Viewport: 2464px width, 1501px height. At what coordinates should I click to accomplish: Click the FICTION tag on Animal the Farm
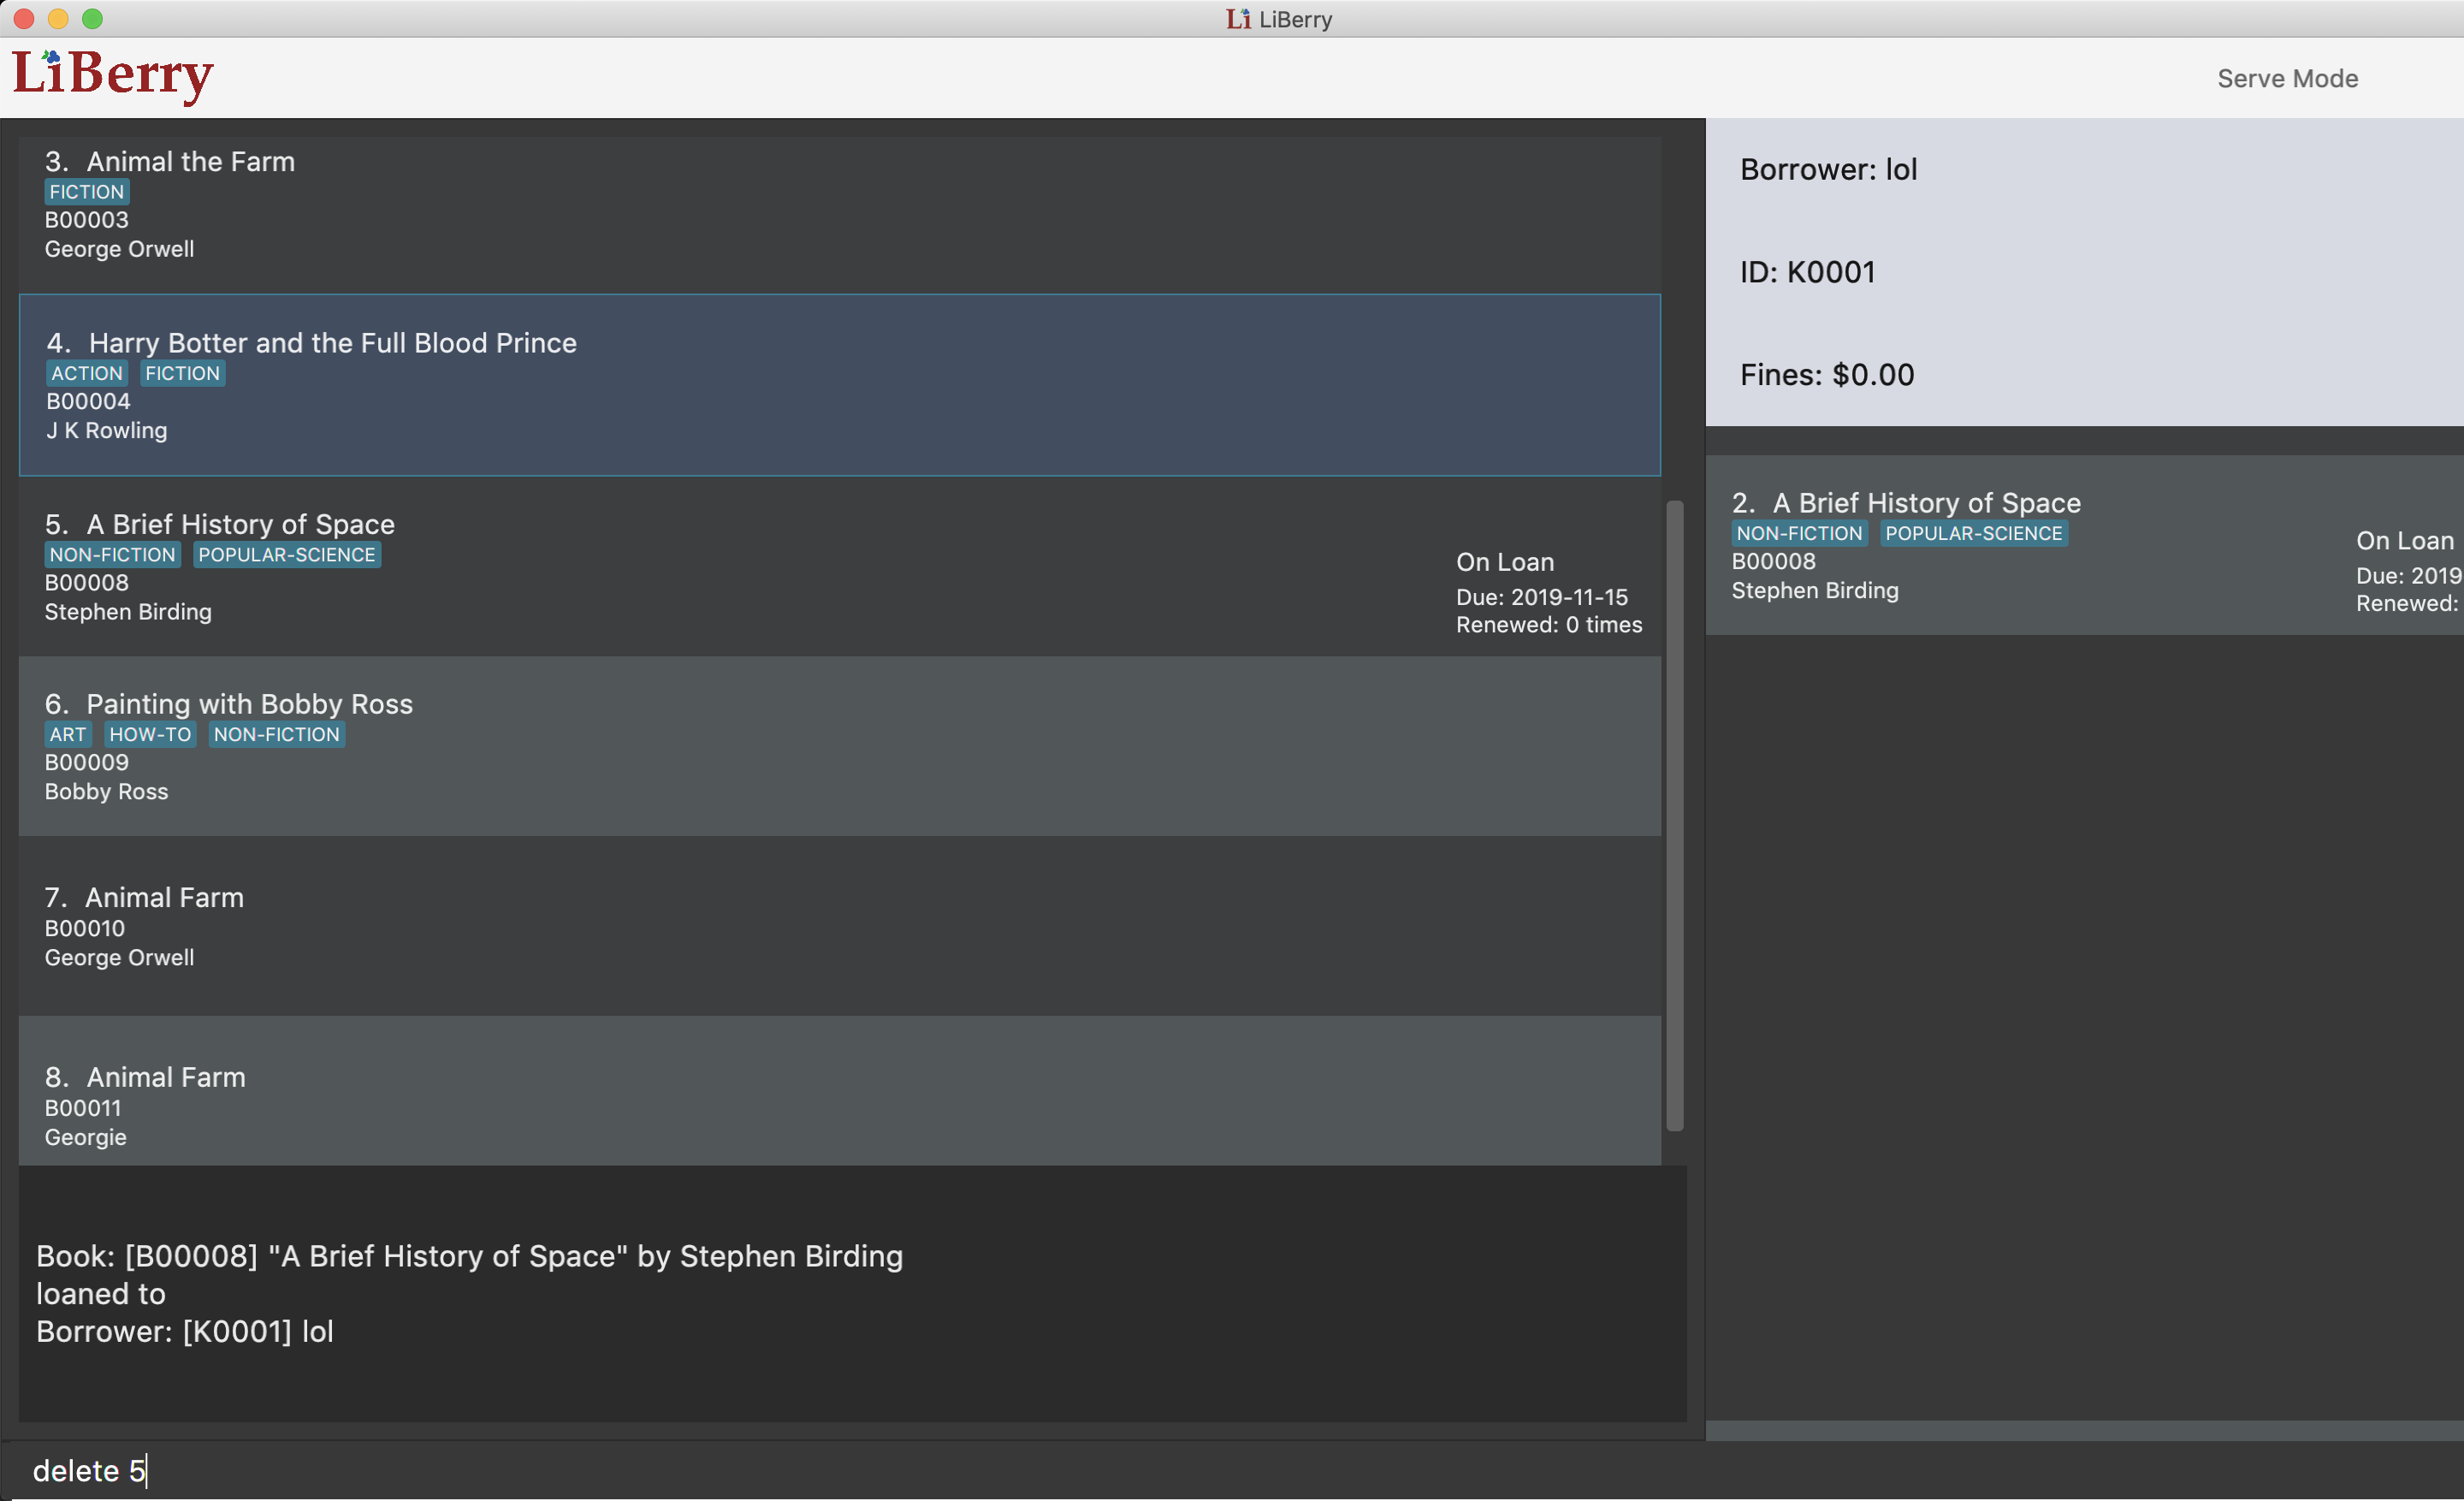[x=87, y=192]
